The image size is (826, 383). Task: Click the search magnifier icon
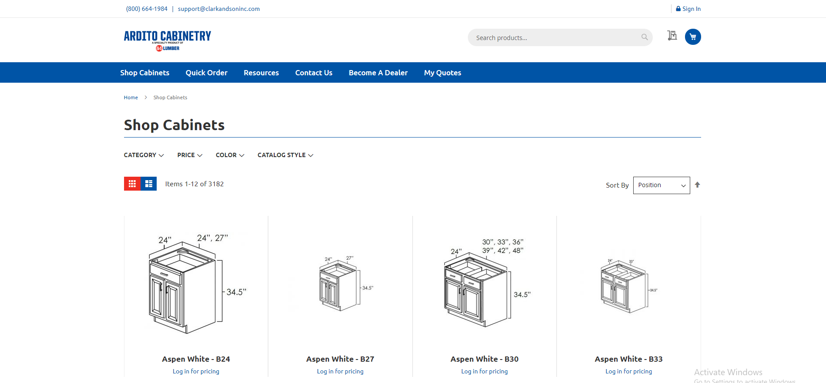(645, 37)
